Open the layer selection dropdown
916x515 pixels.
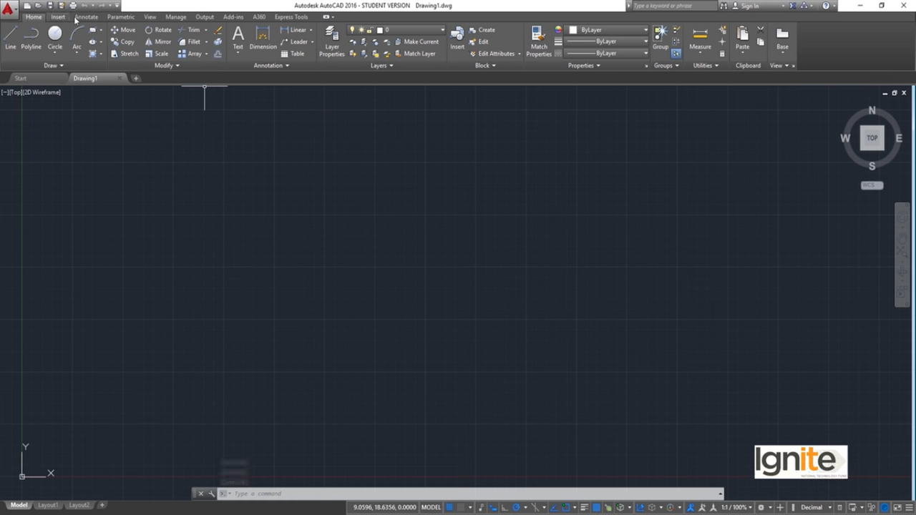(396, 30)
